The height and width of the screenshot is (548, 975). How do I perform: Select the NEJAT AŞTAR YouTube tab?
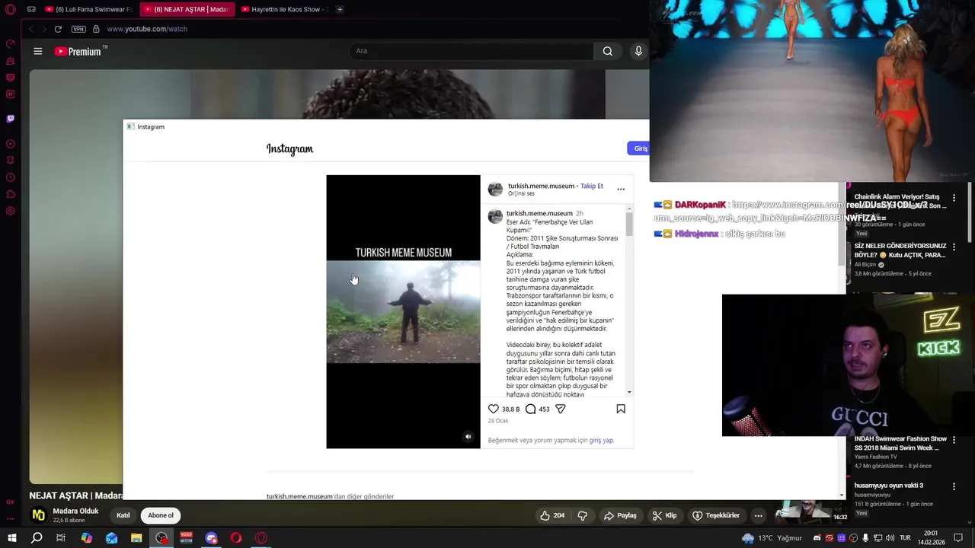tap(187, 10)
